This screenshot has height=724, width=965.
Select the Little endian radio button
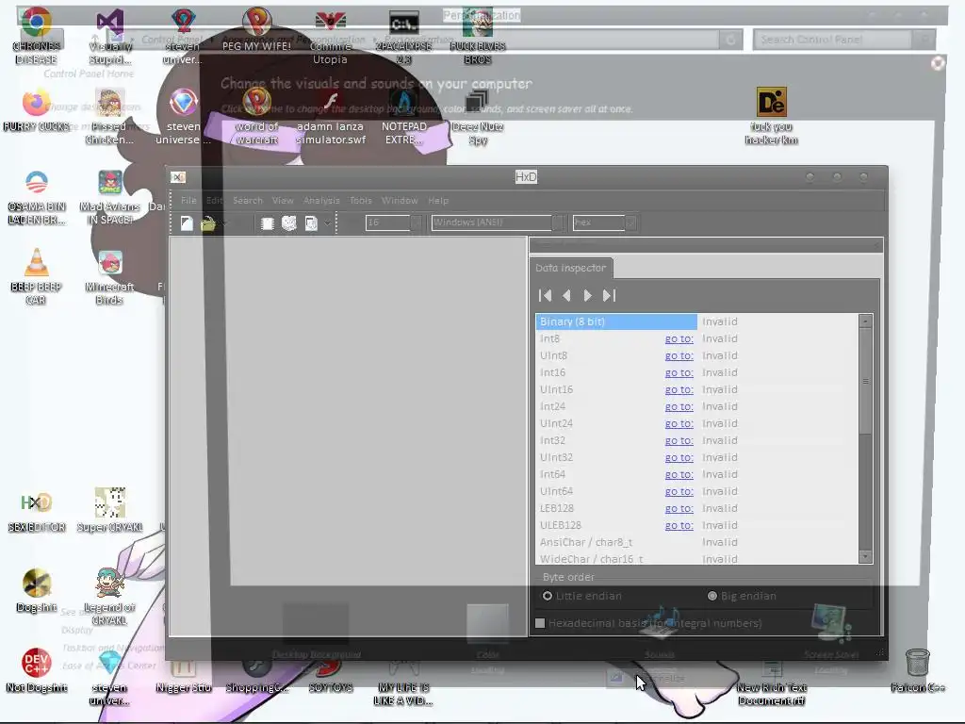click(548, 596)
